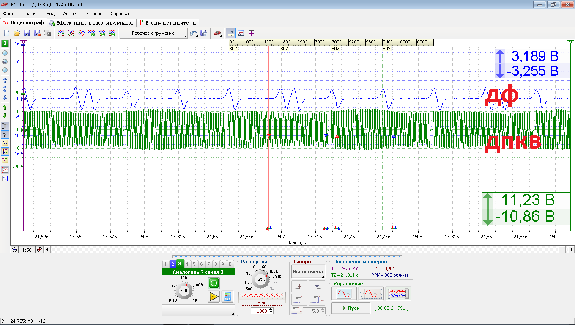
Task: Click the vertical zoom-in plus icon
Action: 5,70
